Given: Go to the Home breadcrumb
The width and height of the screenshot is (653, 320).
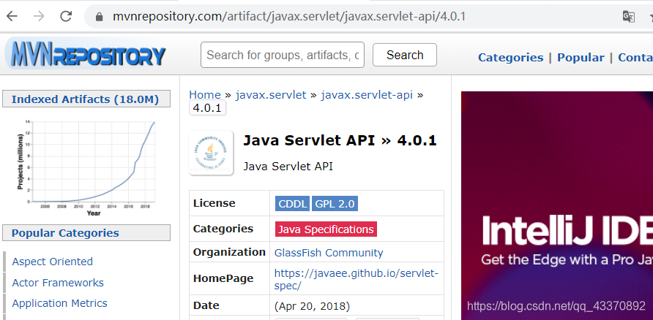Looking at the screenshot, I should pos(205,95).
